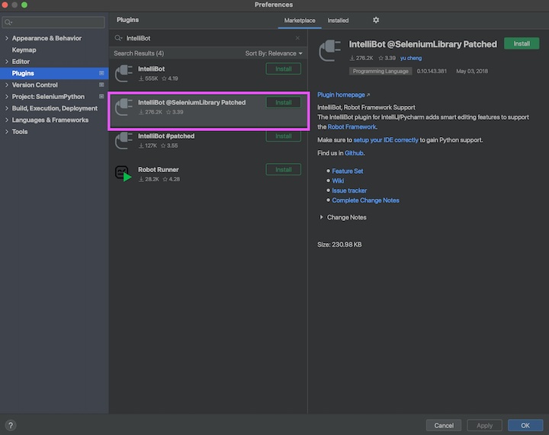Click the Version Control project-level icon
Screen dimensions: 549x435
(101, 85)
